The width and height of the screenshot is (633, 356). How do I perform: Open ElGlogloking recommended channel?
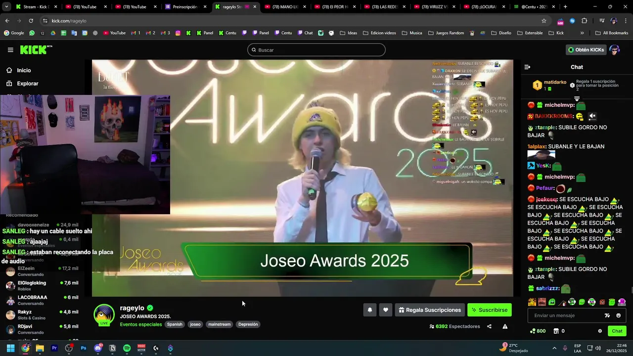(x=42, y=285)
